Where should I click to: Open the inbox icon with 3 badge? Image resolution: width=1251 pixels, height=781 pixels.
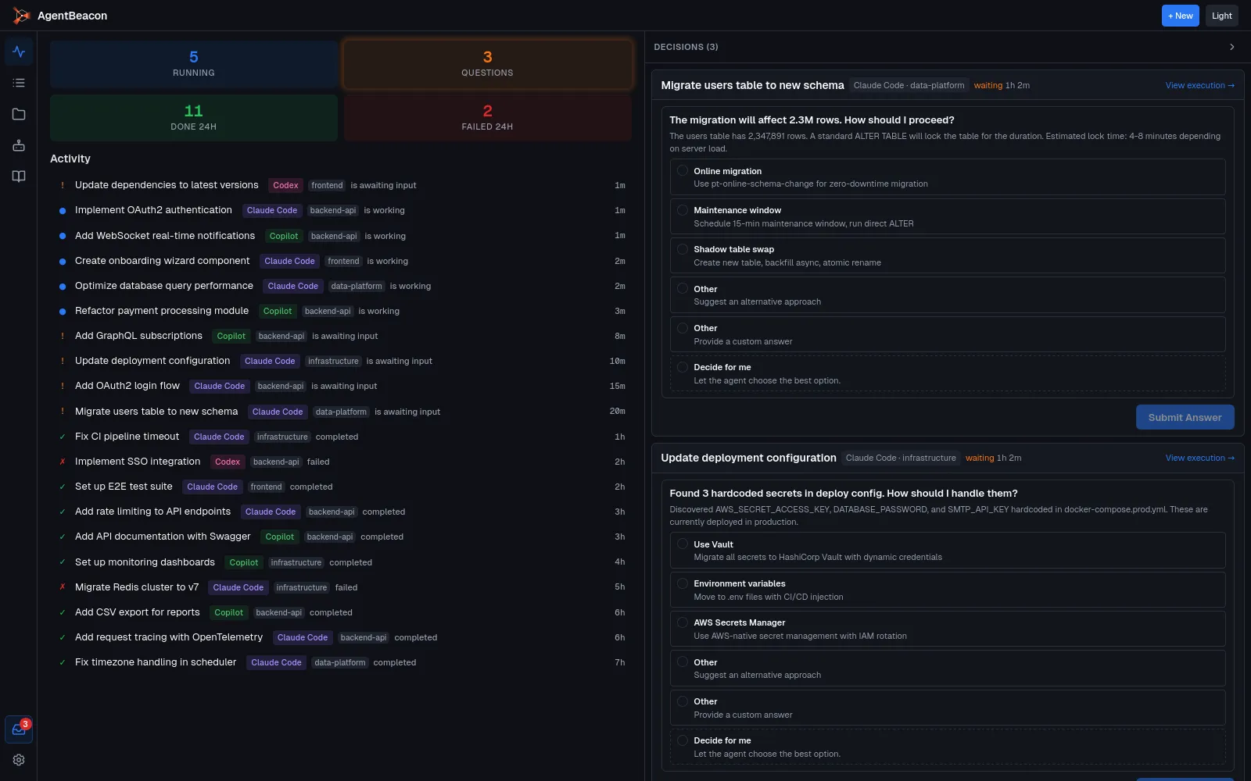[x=19, y=729]
